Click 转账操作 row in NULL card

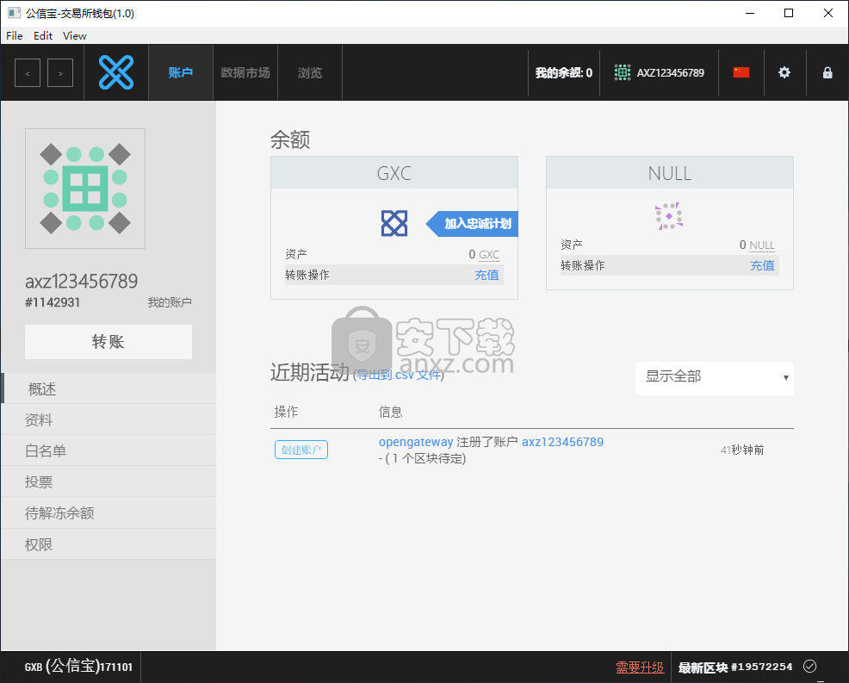(670, 265)
